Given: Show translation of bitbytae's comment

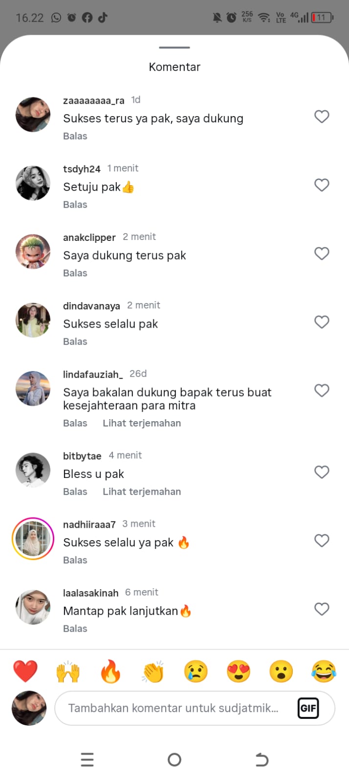Looking at the screenshot, I should click(142, 492).
